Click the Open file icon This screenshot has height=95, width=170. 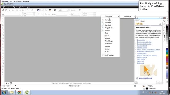(6, 10)
